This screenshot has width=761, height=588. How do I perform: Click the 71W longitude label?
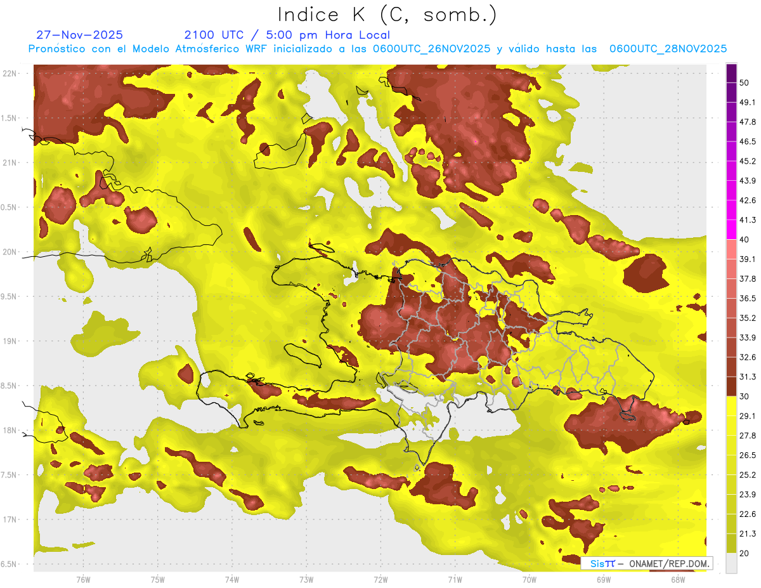(455, 580)
